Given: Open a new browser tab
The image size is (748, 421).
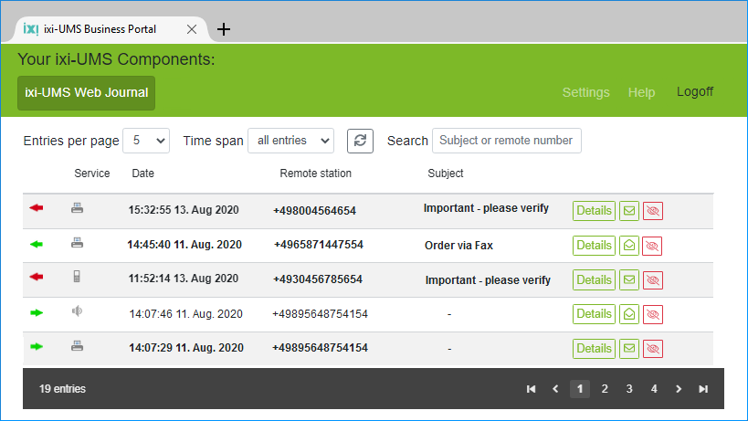Looking at the screenshot, I should click(x=224, y=29).
